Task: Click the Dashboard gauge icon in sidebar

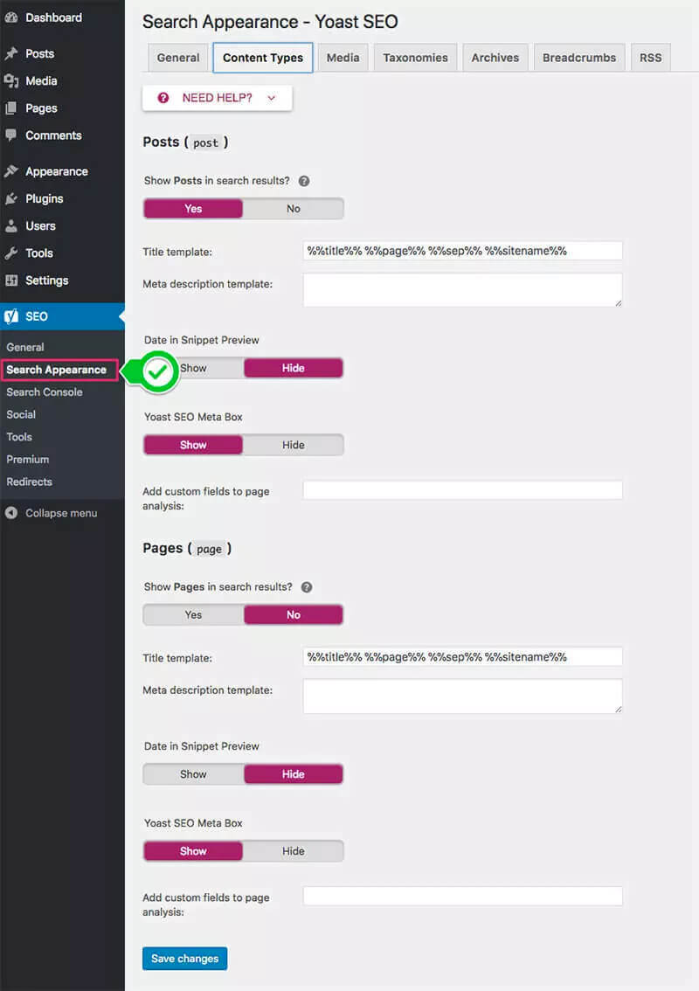Action: [11, 17]
